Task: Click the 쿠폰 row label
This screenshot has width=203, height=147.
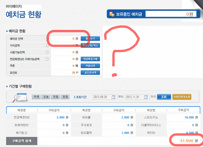Action: (x=12, y=66)
